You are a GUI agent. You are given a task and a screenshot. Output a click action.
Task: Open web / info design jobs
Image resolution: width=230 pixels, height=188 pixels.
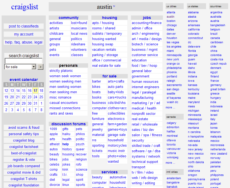tap(145, 178)
